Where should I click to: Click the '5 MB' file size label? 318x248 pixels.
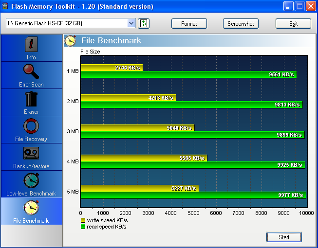click(73, 192)
